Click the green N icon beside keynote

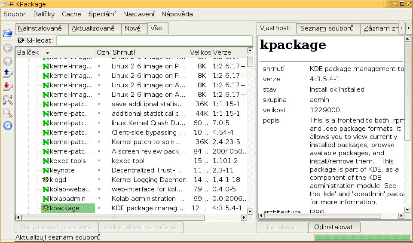(x=46, y=170)
